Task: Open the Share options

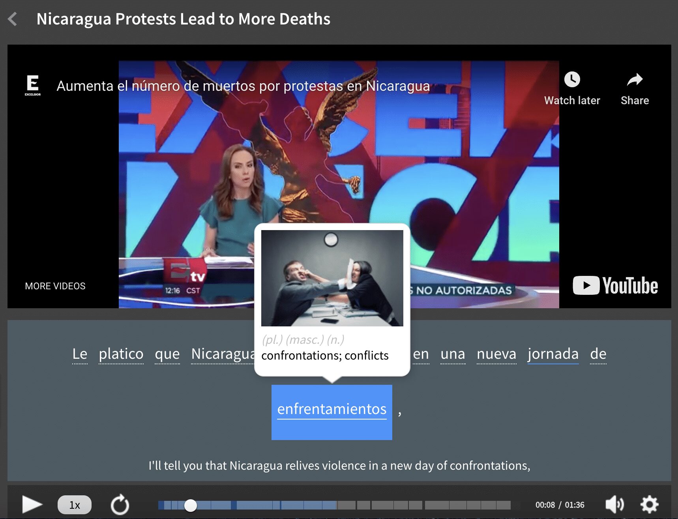Action: [x=635, y=80]
